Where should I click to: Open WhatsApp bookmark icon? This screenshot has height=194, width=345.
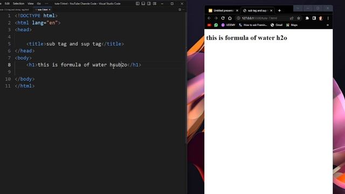pos(216,25)
